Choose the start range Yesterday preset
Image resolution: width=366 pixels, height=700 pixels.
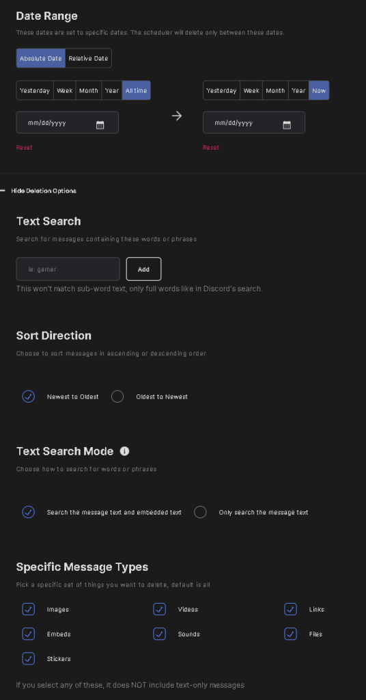pos(35,91)
